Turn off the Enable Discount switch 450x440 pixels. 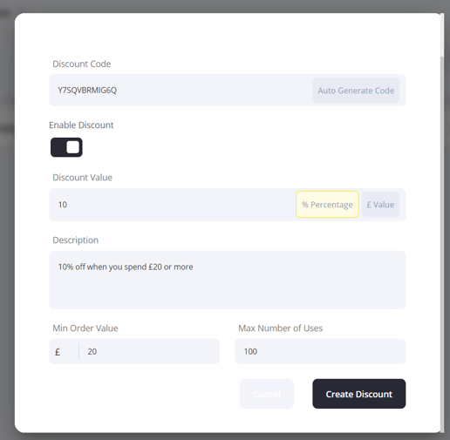coord(66,147)
